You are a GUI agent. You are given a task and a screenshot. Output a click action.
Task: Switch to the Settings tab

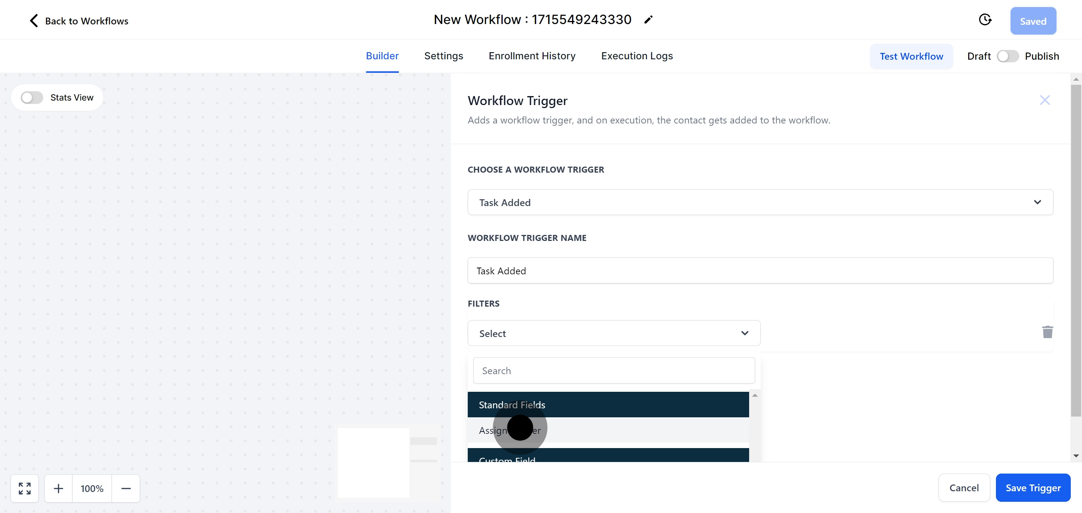pyautogui.click(x=443, y=56)
